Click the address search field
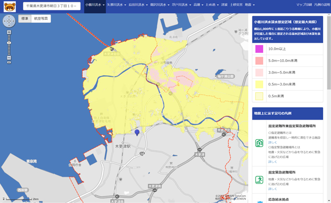 (x=52, y=6)
